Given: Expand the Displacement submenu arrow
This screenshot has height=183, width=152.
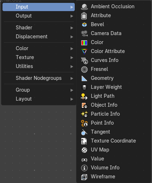Looking at the screenshot, I should [x=72, y=37].
